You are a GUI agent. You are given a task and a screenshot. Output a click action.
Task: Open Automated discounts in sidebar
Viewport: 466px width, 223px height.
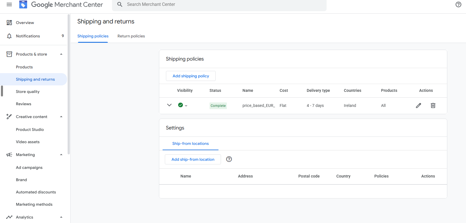36,192
